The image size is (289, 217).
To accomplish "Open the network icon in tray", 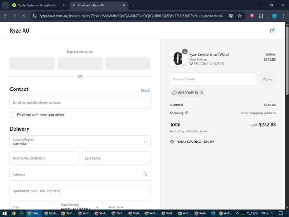I will coord(249,213).
